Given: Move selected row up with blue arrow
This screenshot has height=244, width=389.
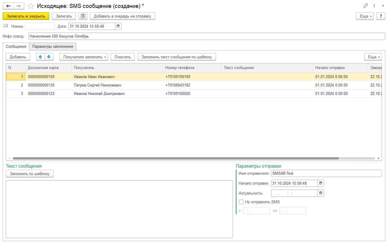Looking at the screenshot, I should coord(40,57).
